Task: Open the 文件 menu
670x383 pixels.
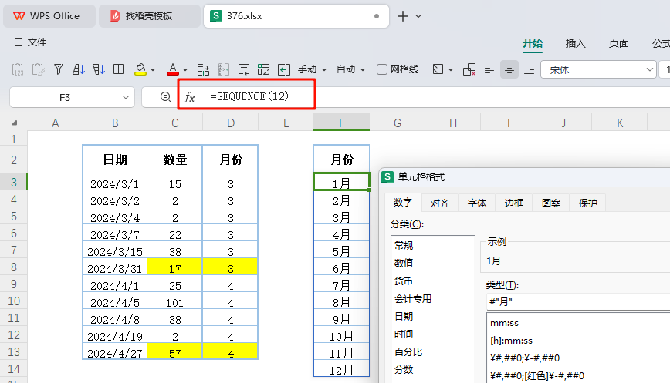Action: click(30, 42)
